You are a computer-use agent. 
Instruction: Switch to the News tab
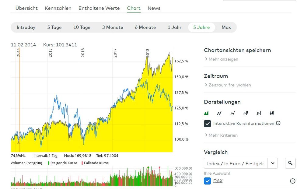point(154,8)
